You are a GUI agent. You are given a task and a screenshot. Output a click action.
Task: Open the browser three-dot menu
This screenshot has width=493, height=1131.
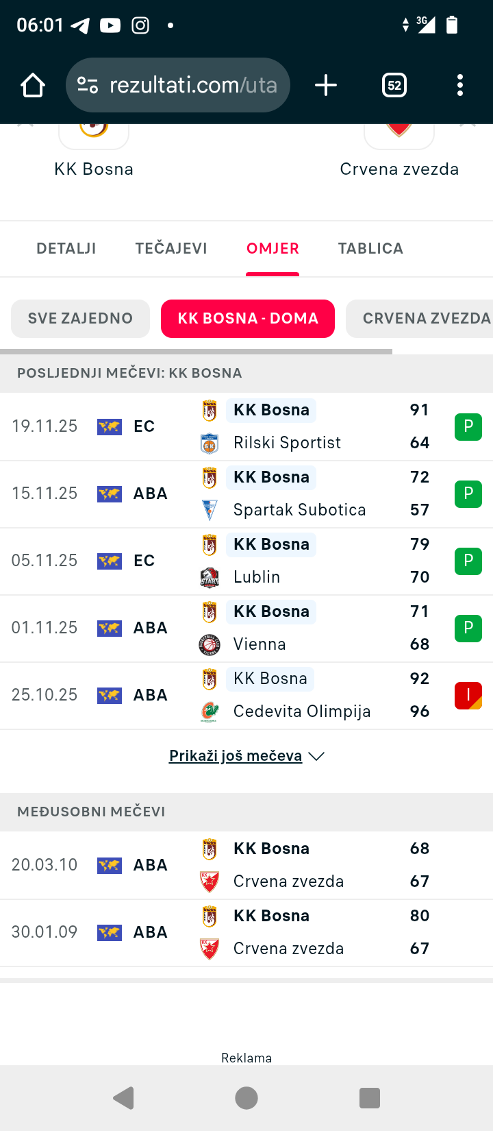coord(459,86)
